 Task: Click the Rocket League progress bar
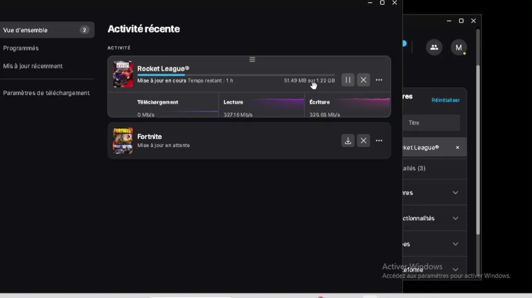coord(236,75)
